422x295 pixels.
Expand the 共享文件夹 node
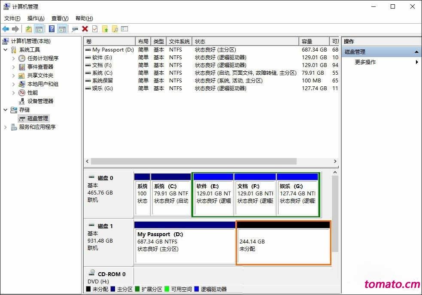(13, 76)
